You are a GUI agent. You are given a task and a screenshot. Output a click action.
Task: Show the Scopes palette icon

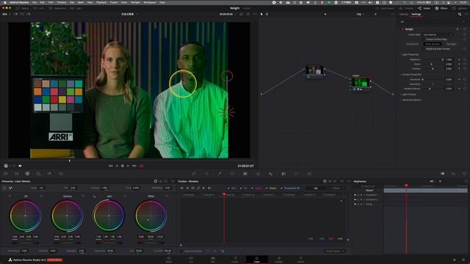point(453,174)
